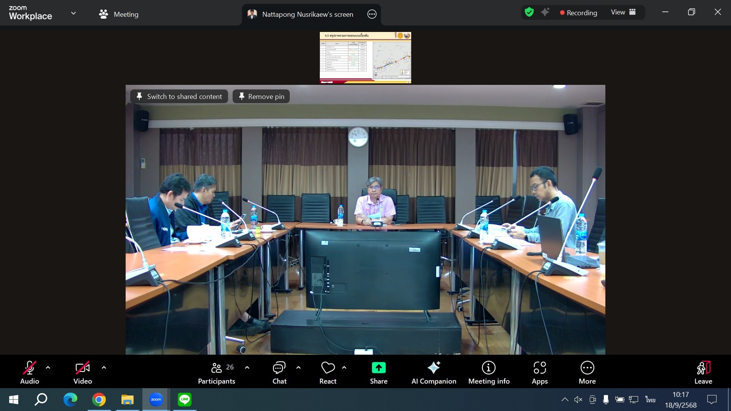Open the Meeting info icon
Screen dimensions: 731x411
tap(488, 368)
